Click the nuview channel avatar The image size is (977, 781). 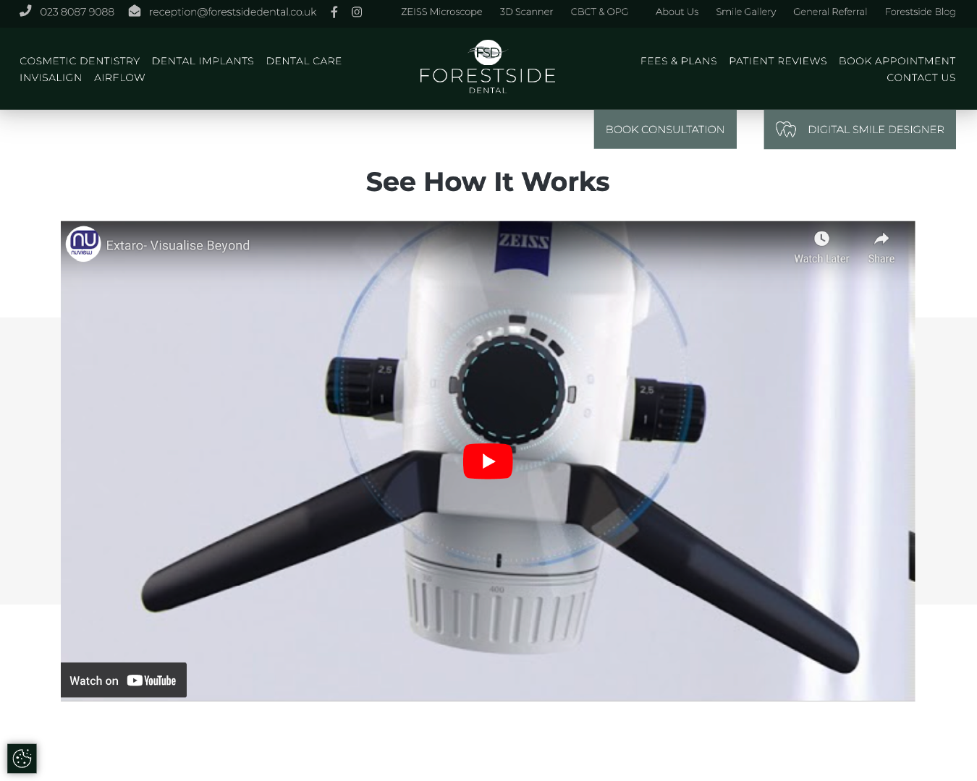point(83,244)
